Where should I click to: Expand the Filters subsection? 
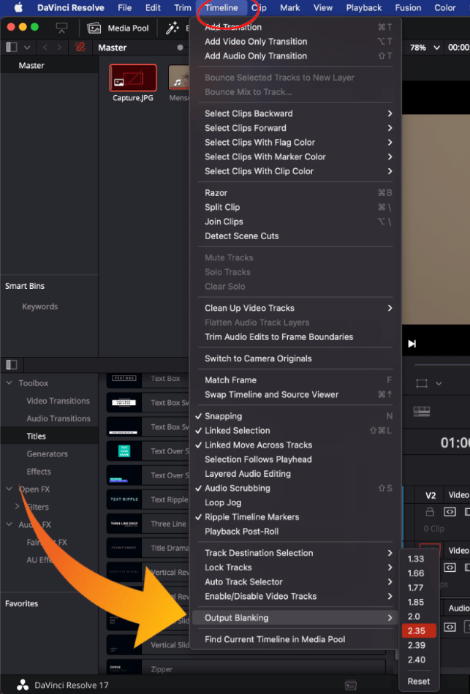(x=18, y=506)
